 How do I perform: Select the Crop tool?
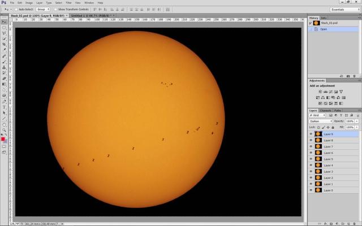4,44
